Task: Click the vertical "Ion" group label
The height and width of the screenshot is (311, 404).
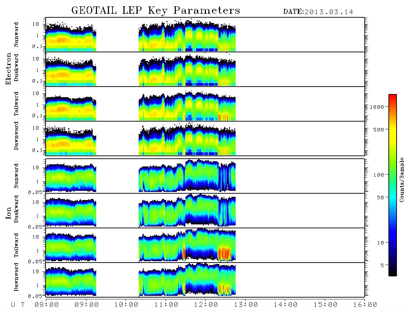Action: (8, 213)
